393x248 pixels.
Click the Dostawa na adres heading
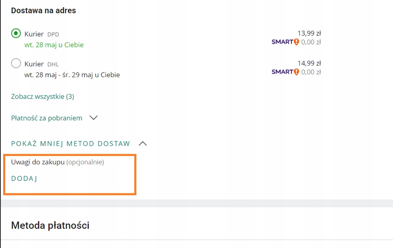[43, 10]
